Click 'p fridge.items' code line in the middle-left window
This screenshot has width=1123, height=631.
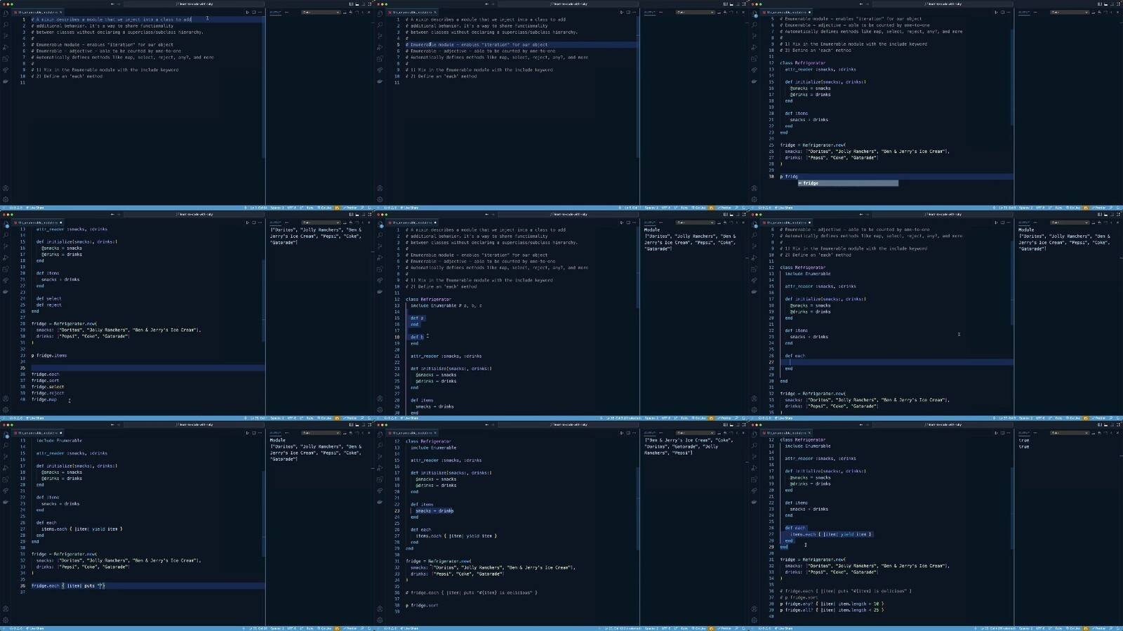[49, 355]
